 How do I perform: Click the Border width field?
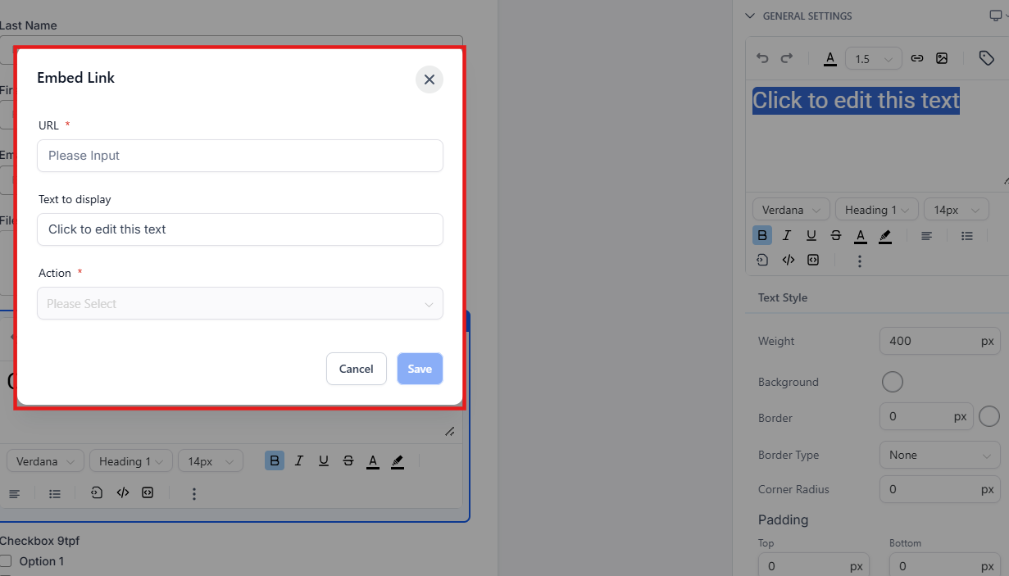click(x=926, y=416)
